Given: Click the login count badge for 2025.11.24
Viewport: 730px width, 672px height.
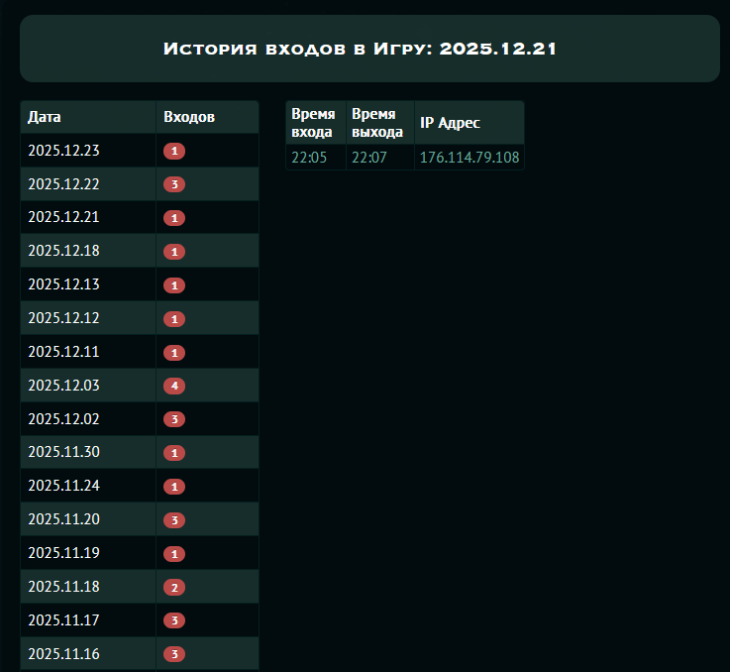Looking at the screenshot, I should (174, 487).
